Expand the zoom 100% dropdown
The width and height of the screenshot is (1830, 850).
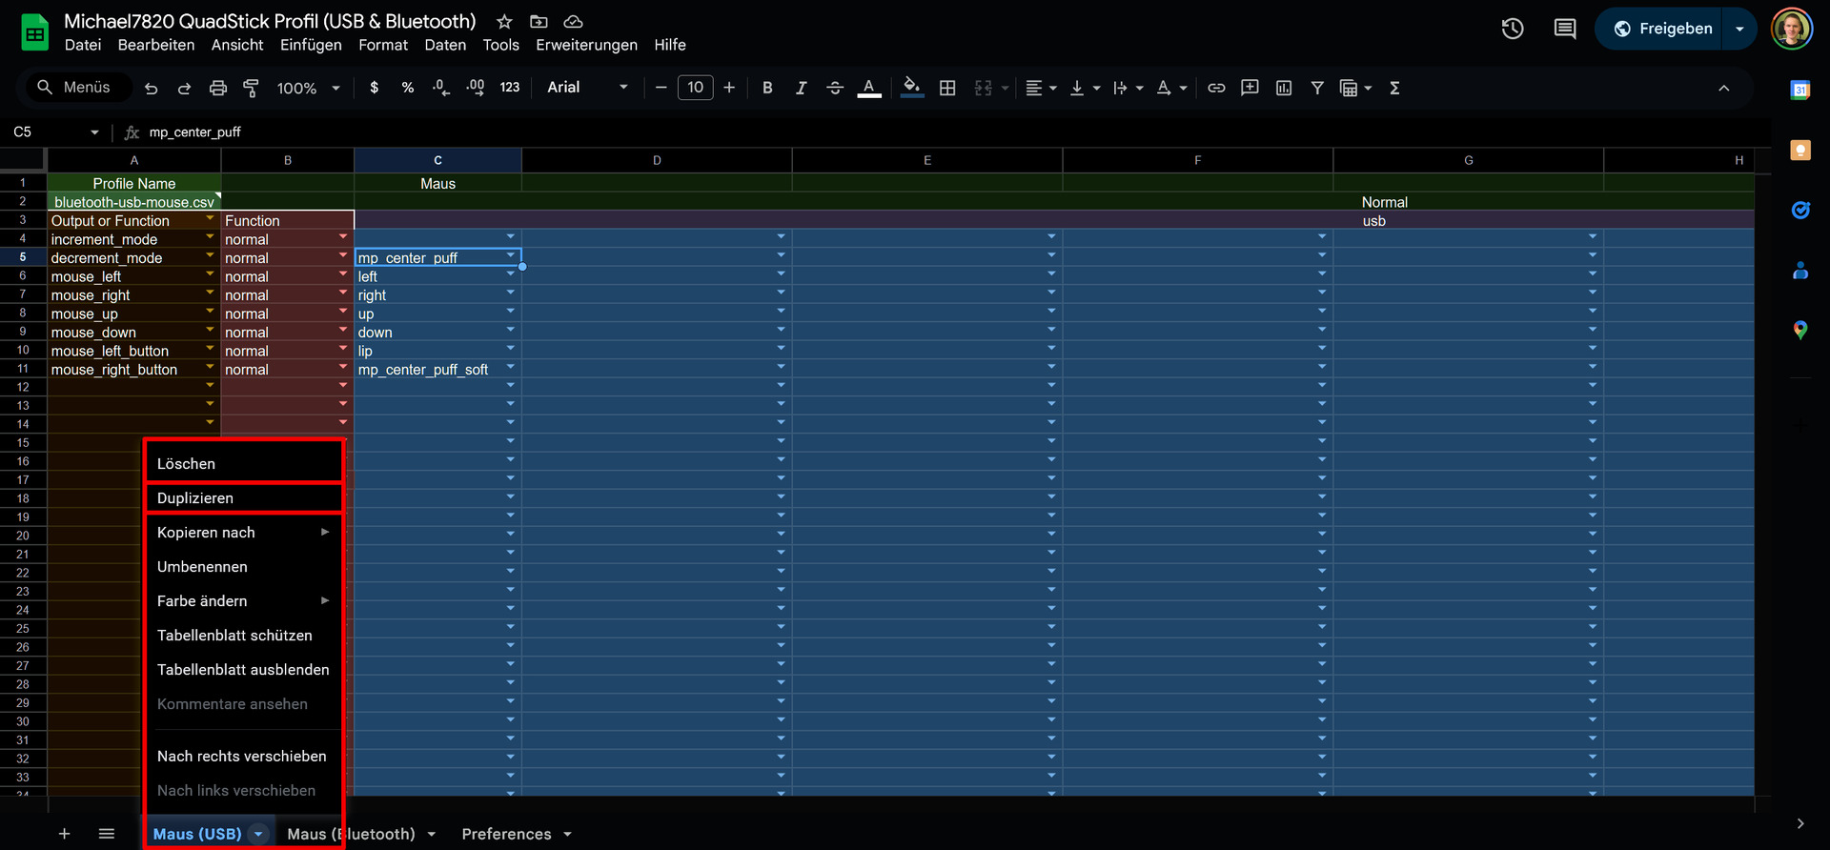pyautogui.click(x=308, y=88)
